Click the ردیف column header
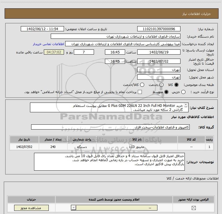 pos(209,139)
